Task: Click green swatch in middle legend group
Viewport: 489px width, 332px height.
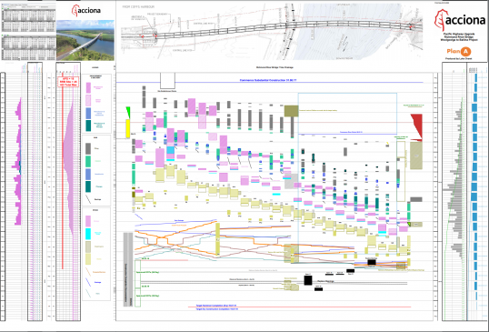Action: click(88, 161)
